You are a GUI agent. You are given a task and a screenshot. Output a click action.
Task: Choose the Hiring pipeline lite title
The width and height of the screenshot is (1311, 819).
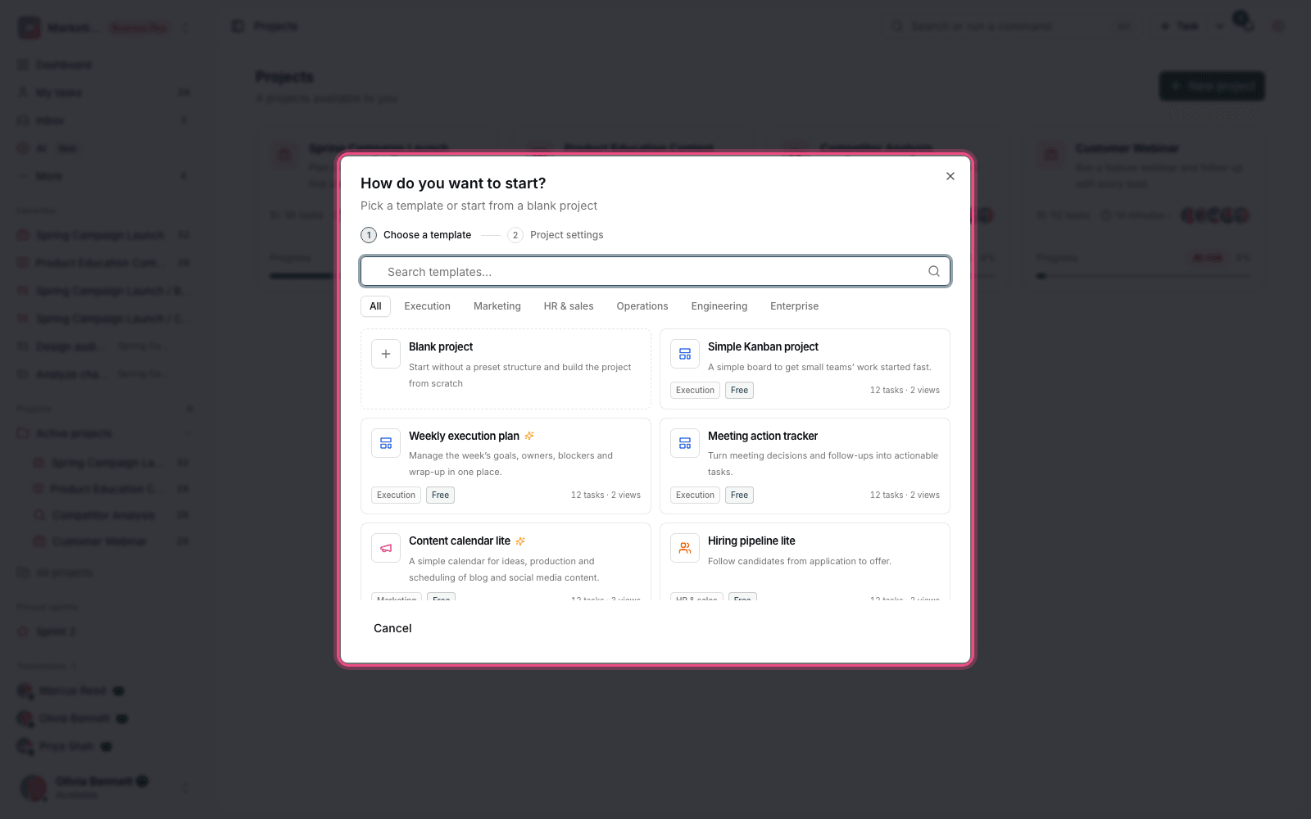coord(751,541)
